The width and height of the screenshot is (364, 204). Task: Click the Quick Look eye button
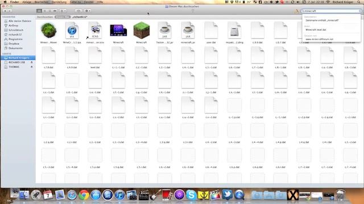coord(78,11)
